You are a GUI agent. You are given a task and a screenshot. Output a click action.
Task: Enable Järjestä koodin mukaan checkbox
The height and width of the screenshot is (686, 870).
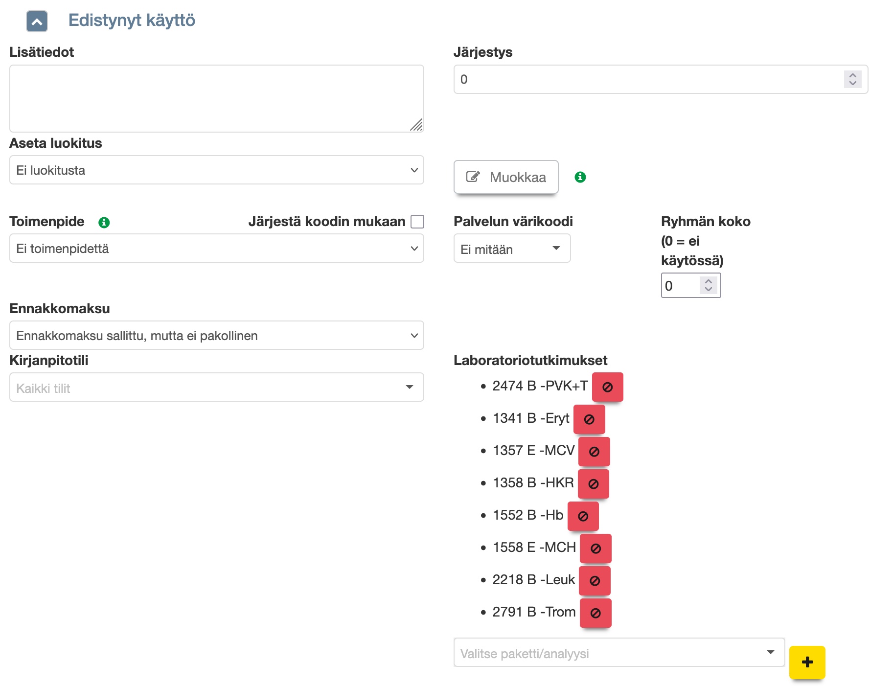point(417,222)
